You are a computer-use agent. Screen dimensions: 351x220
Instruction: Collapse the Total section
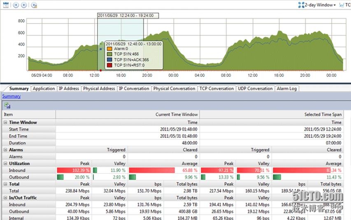click(5, 184)
